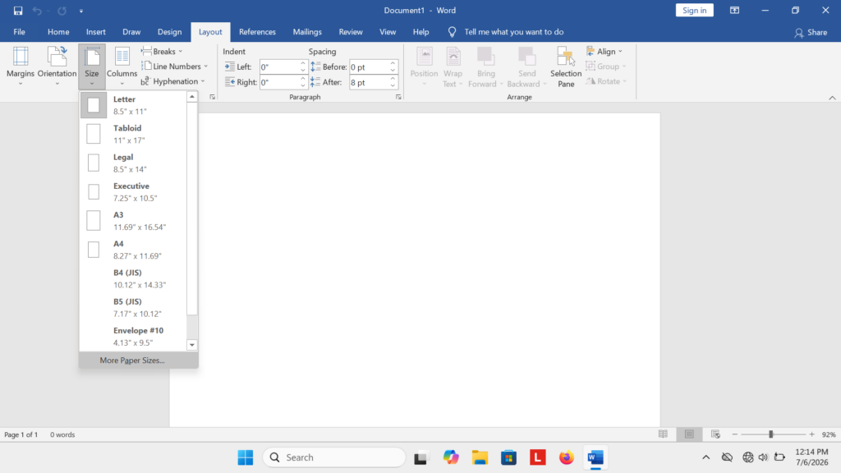Switch to the Design tab
The image size is (841, 473).
(169, 32)
